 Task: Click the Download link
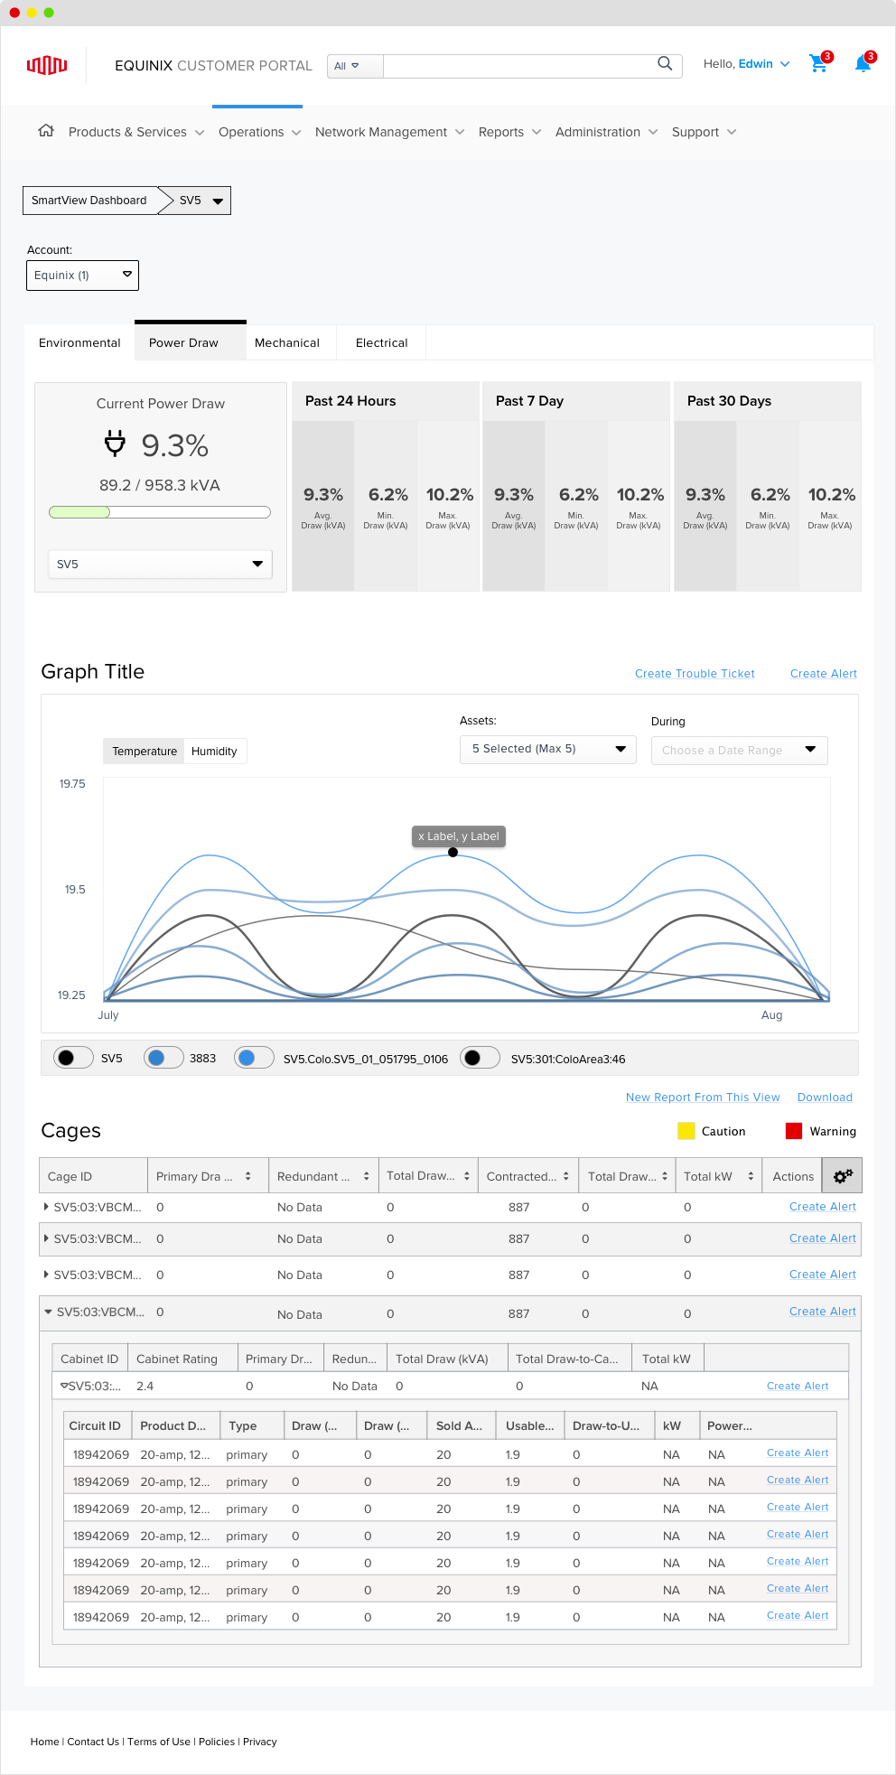825,1098
